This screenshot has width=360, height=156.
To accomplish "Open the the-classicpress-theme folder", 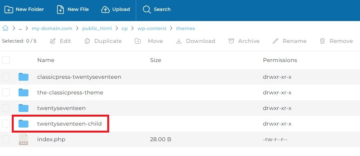I will (70, 92).
